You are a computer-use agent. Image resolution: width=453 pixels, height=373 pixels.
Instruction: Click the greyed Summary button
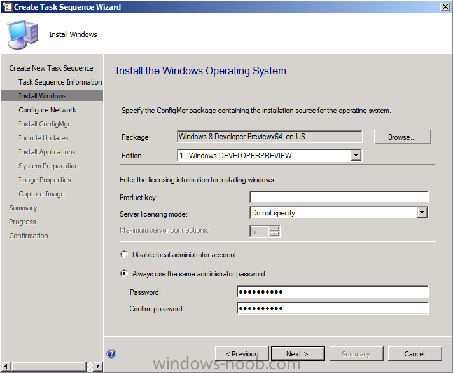tap(356, 354)
